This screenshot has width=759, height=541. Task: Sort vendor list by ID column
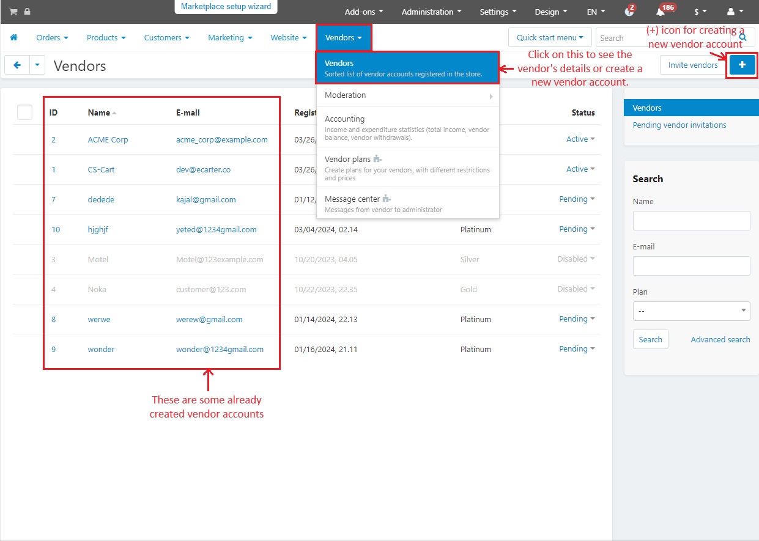(x=54, y=112)
